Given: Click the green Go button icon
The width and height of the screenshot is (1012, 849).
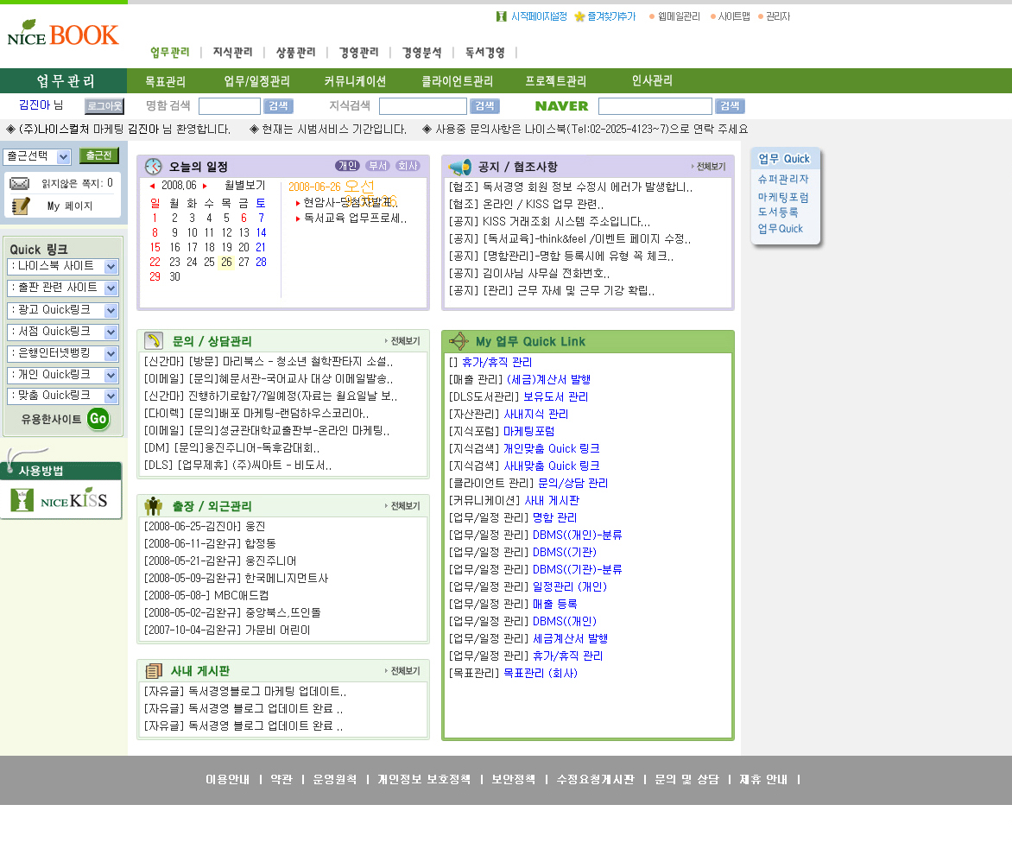Looking at the screenshot, I should coord(98,419).
